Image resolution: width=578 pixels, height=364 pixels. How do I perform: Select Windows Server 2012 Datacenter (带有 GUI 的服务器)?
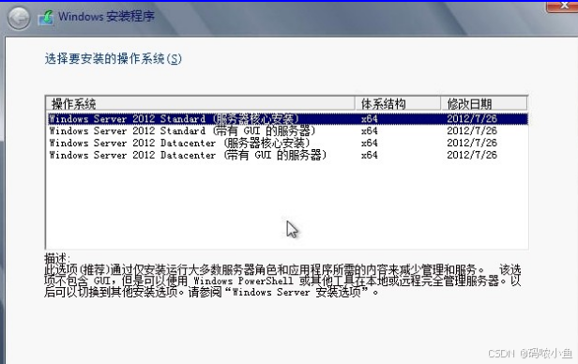(x=287, y=155)
